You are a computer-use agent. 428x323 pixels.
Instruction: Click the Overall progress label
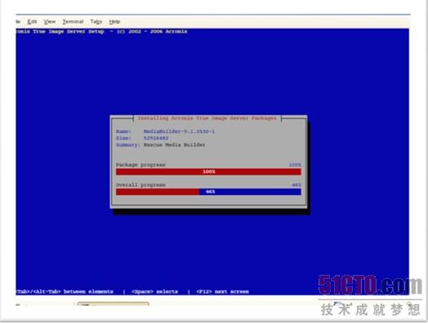[x=140, y=185]
